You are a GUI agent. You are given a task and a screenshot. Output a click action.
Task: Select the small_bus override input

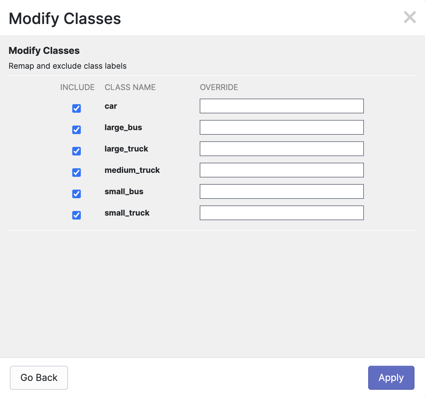[x=282, y=191]
